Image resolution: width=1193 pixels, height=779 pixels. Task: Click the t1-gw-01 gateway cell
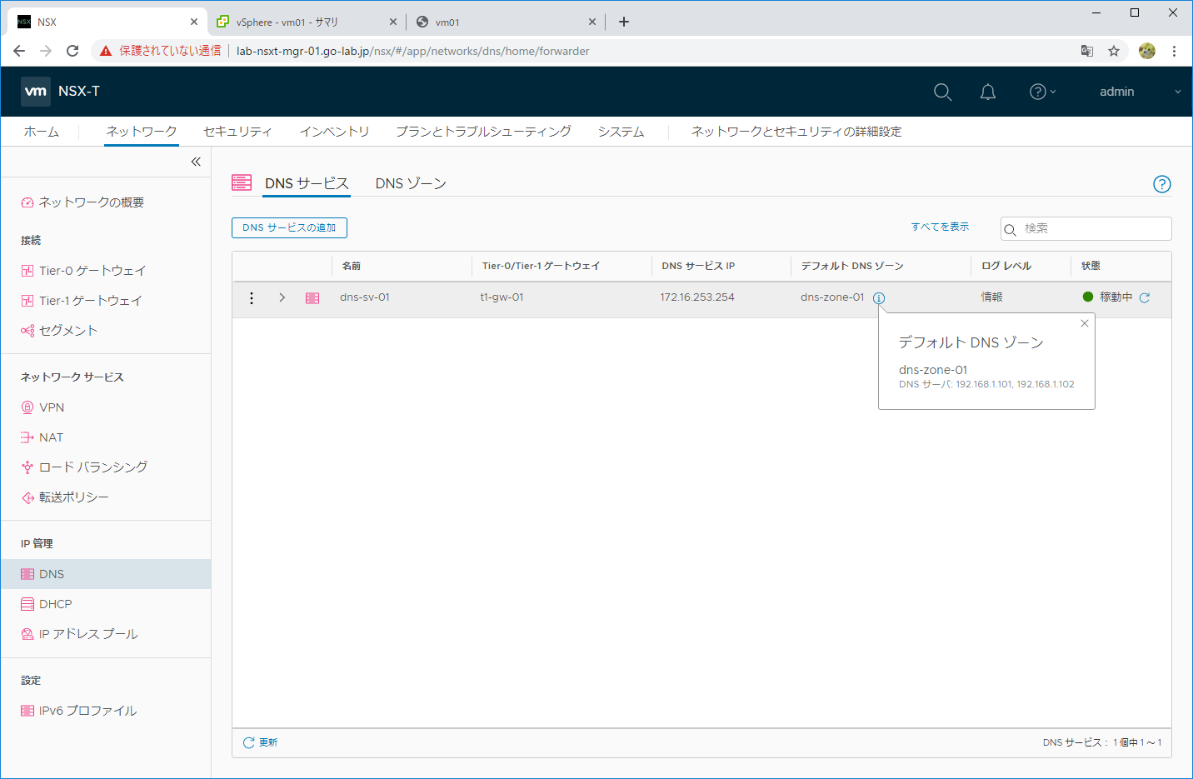point(502,297)
